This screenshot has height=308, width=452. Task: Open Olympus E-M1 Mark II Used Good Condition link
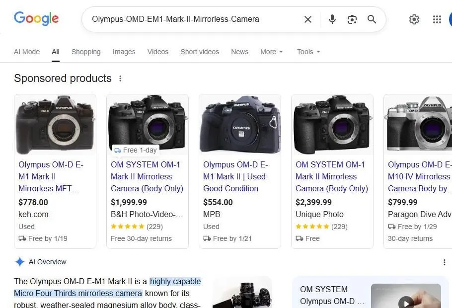[x=235, y=176]
